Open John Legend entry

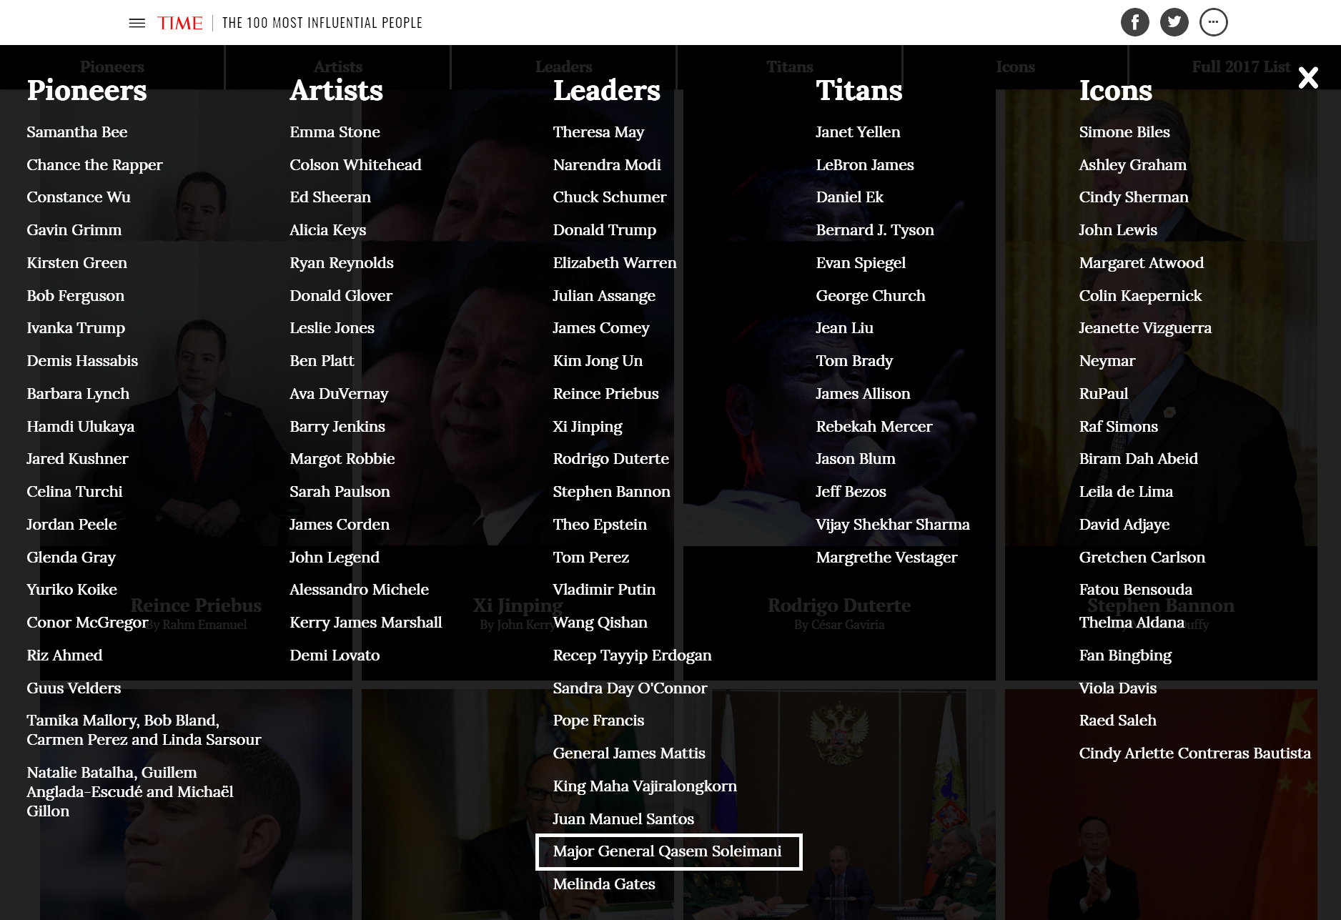pyautogui.click(x=335, y=558)
